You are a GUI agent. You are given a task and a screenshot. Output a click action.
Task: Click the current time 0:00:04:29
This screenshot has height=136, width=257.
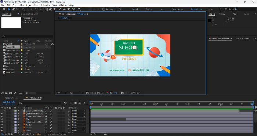[x=9, y=102]
